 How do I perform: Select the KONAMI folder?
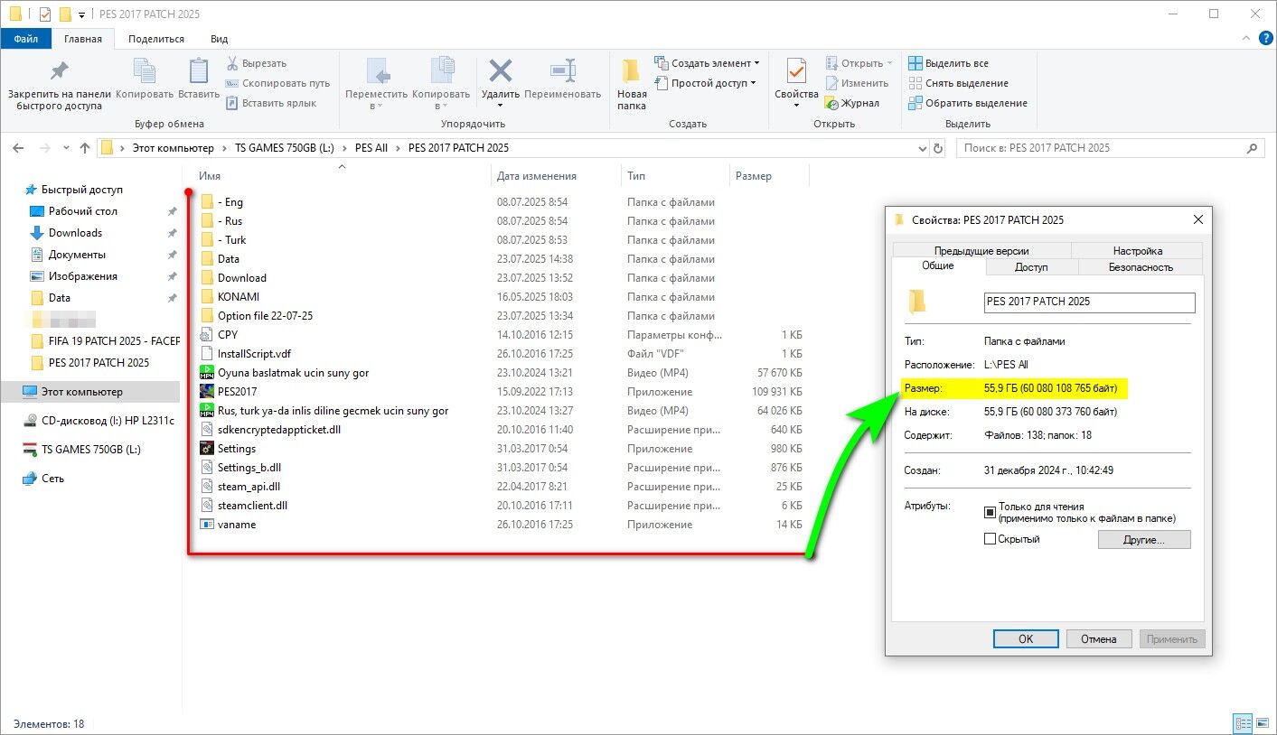(238, 297)
